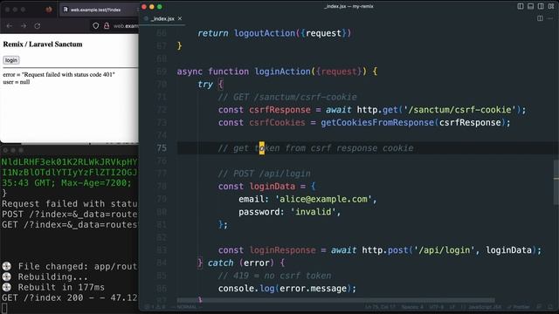Click terminal 'Request failed with statu' line

point(70,203)
